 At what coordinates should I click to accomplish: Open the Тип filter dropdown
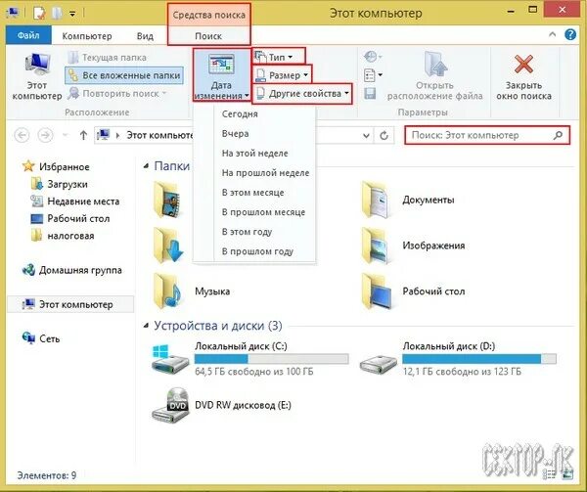pos(279,58)
